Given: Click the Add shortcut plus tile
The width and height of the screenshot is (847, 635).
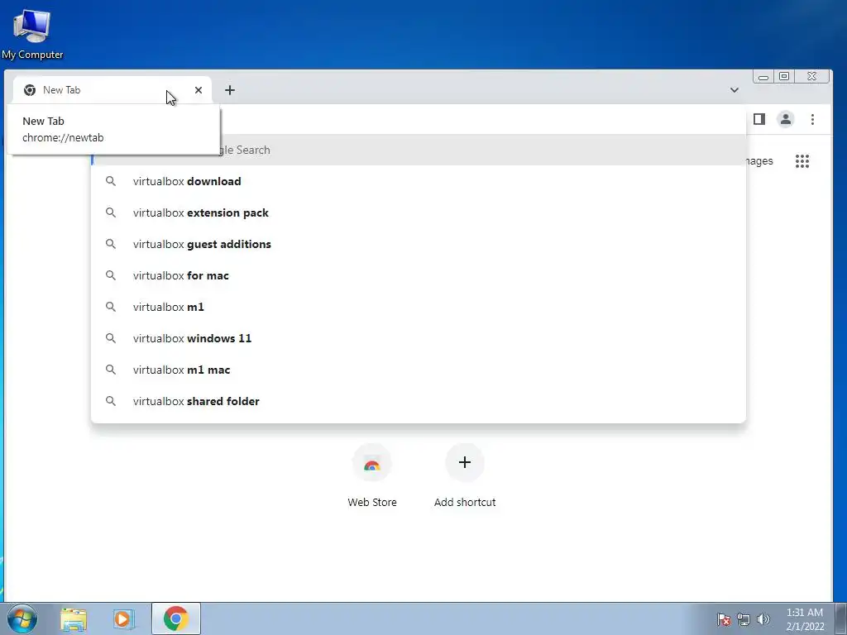Looking at the screenshot, I should click(x=465, y=463).
